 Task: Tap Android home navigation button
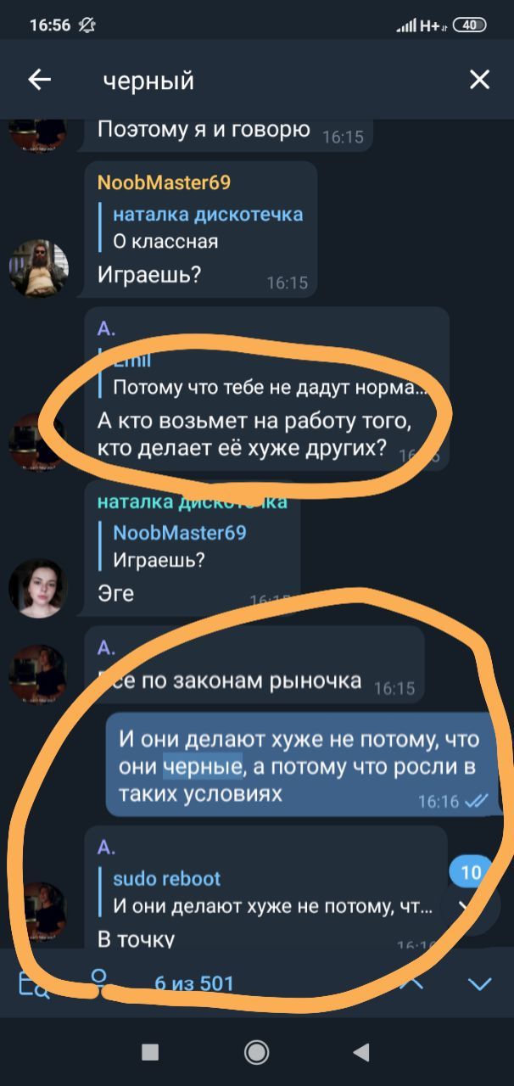point(256,1053)
